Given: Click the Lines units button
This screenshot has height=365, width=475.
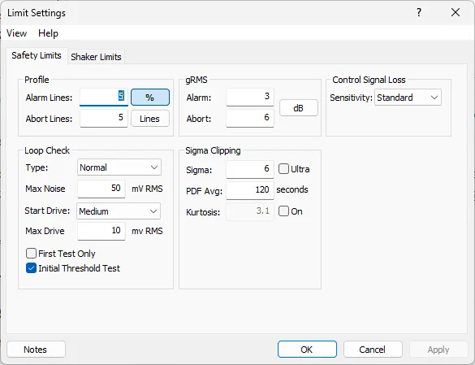Looking at the screenshot, I should [150, 119].
